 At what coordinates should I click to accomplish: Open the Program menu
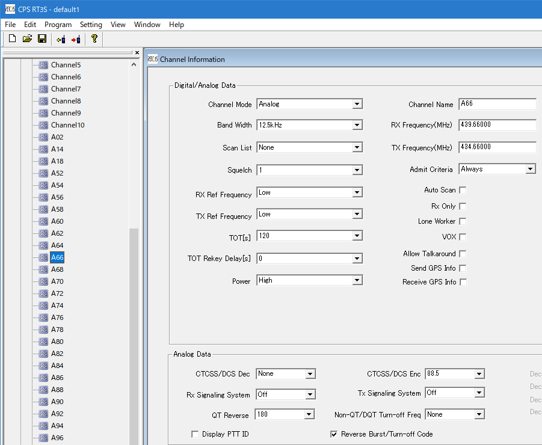pyautogui.click(x=58, y=25)
